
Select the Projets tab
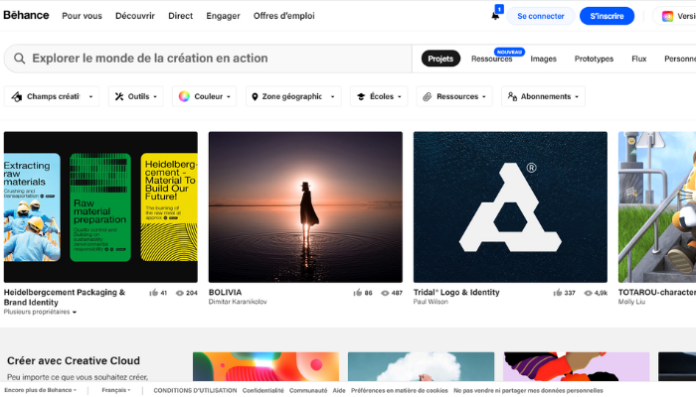point(440,59)
